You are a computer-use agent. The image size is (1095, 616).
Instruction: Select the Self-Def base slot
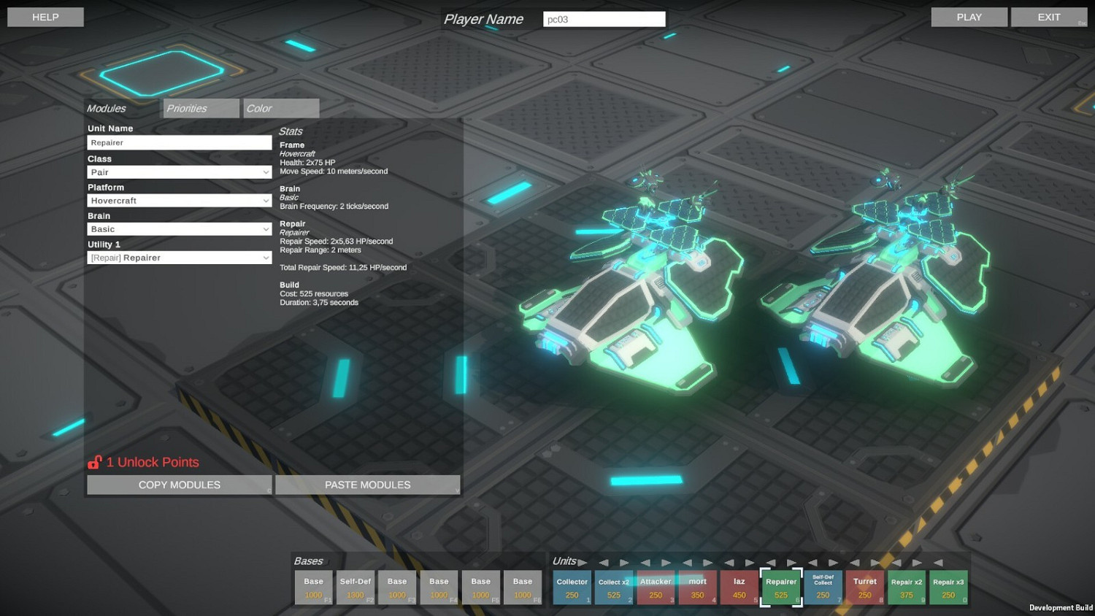click(x=355, y=587)
